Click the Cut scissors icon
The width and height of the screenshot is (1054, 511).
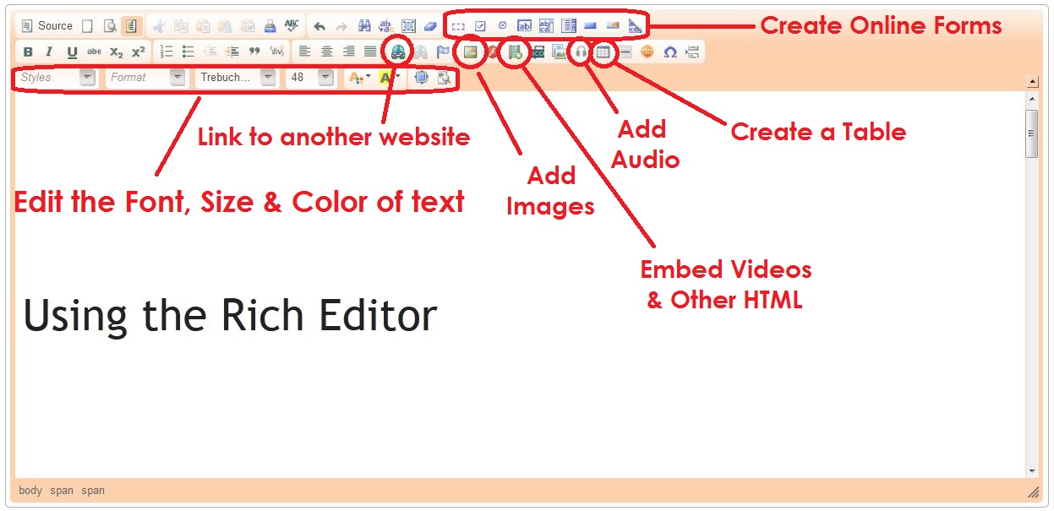pos(159,26)
